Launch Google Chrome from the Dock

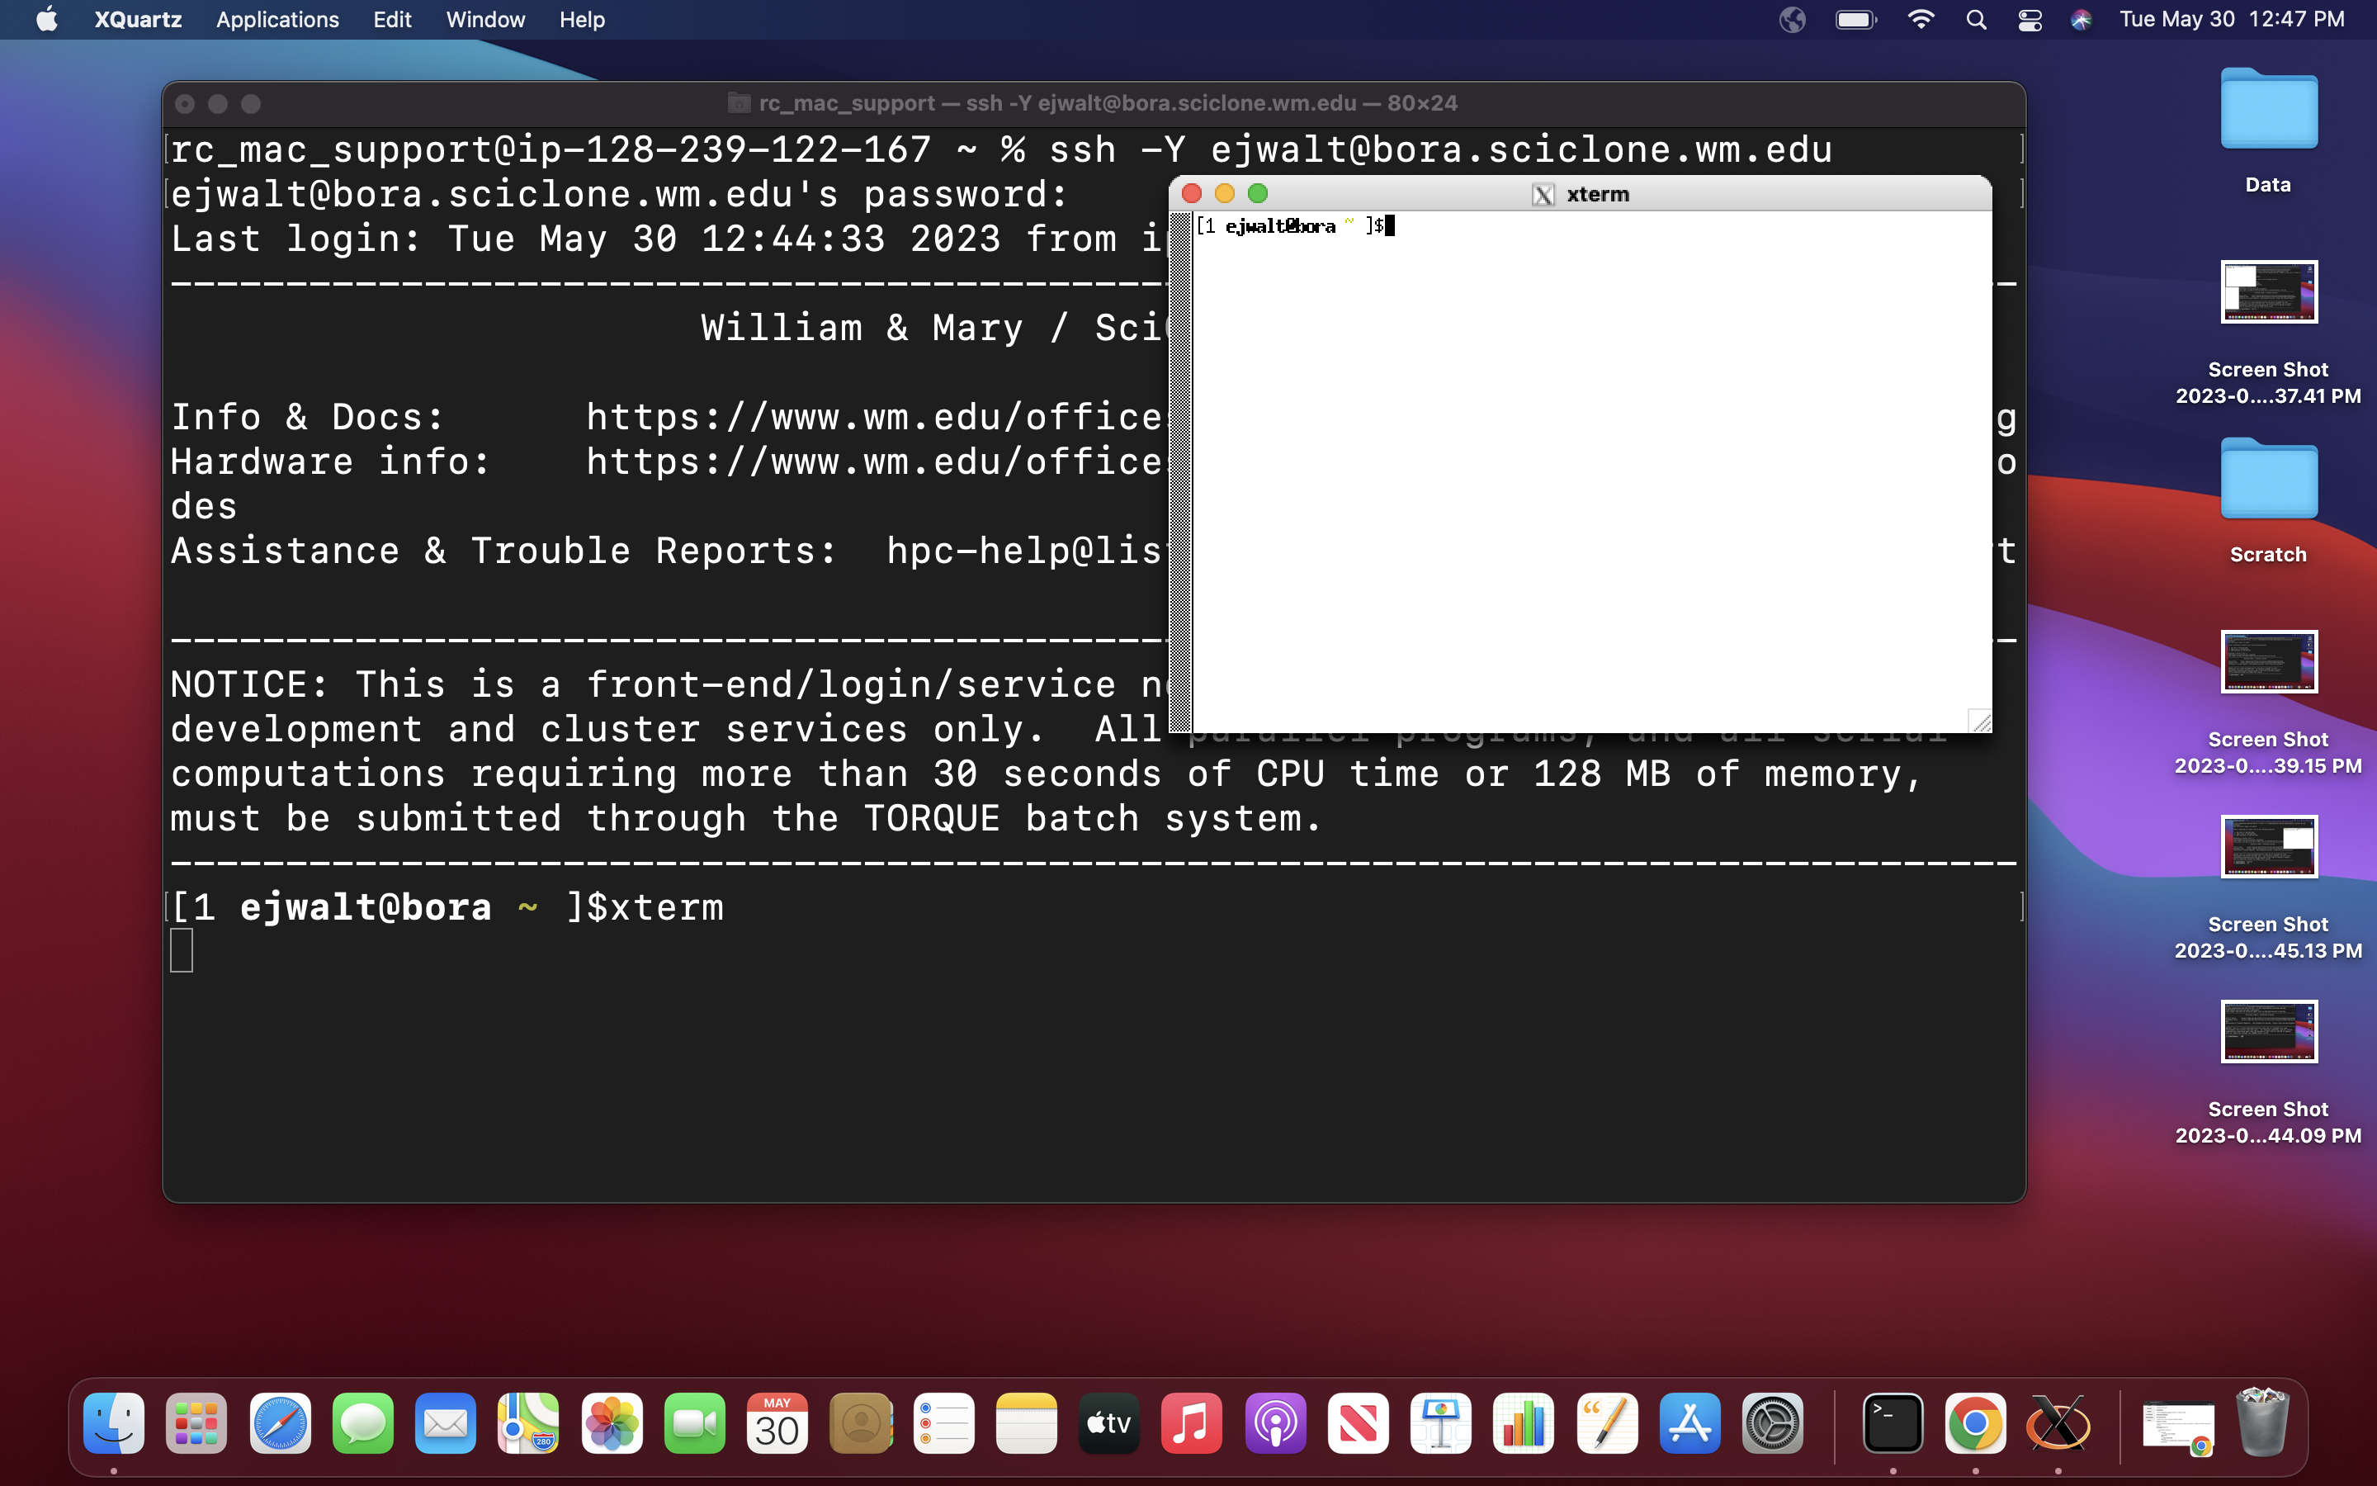pyautogui.click(x=1975, y=1422)
